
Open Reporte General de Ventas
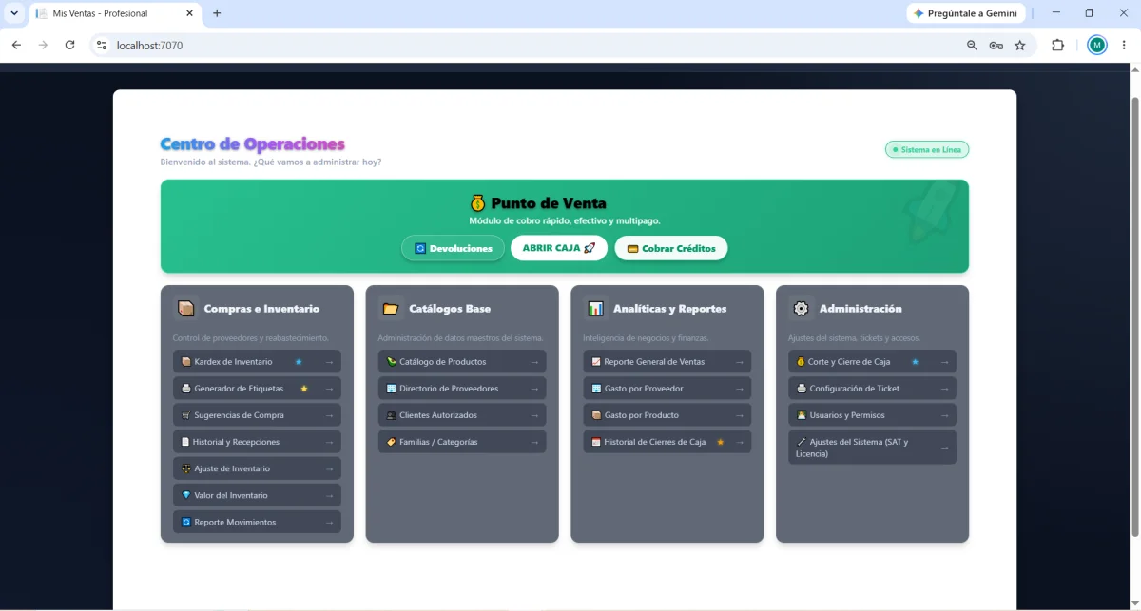(x=667, y=362)
